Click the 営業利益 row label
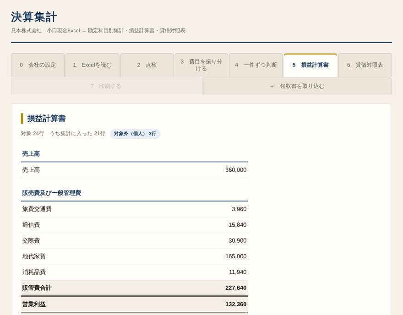Viewport: 403px width, 315px height. [x=34, y=304]
